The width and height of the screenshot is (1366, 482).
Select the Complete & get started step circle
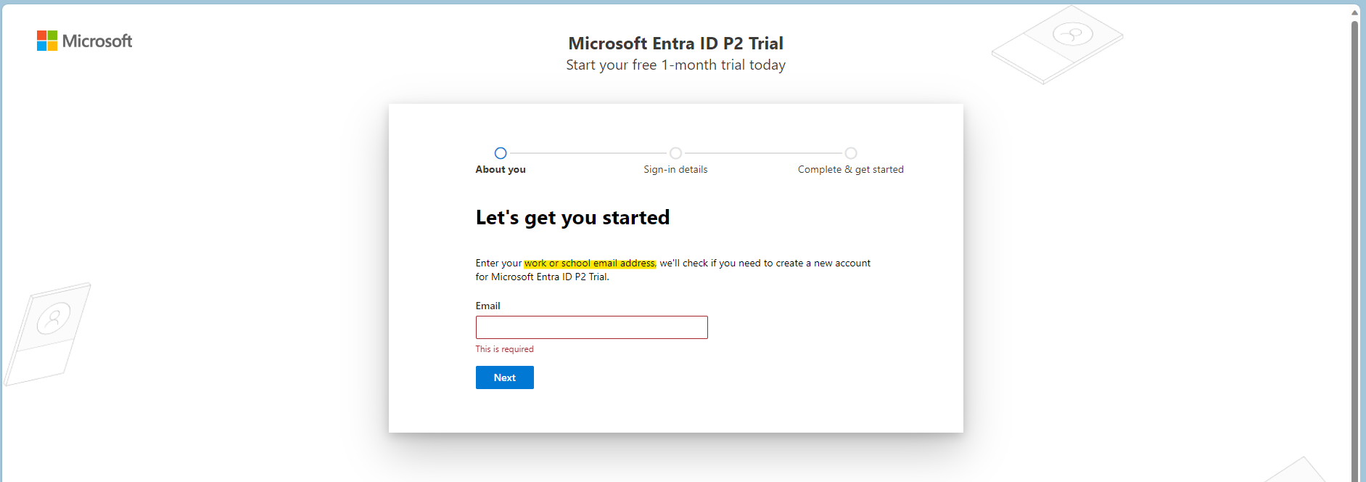click(x=851, y=153)
